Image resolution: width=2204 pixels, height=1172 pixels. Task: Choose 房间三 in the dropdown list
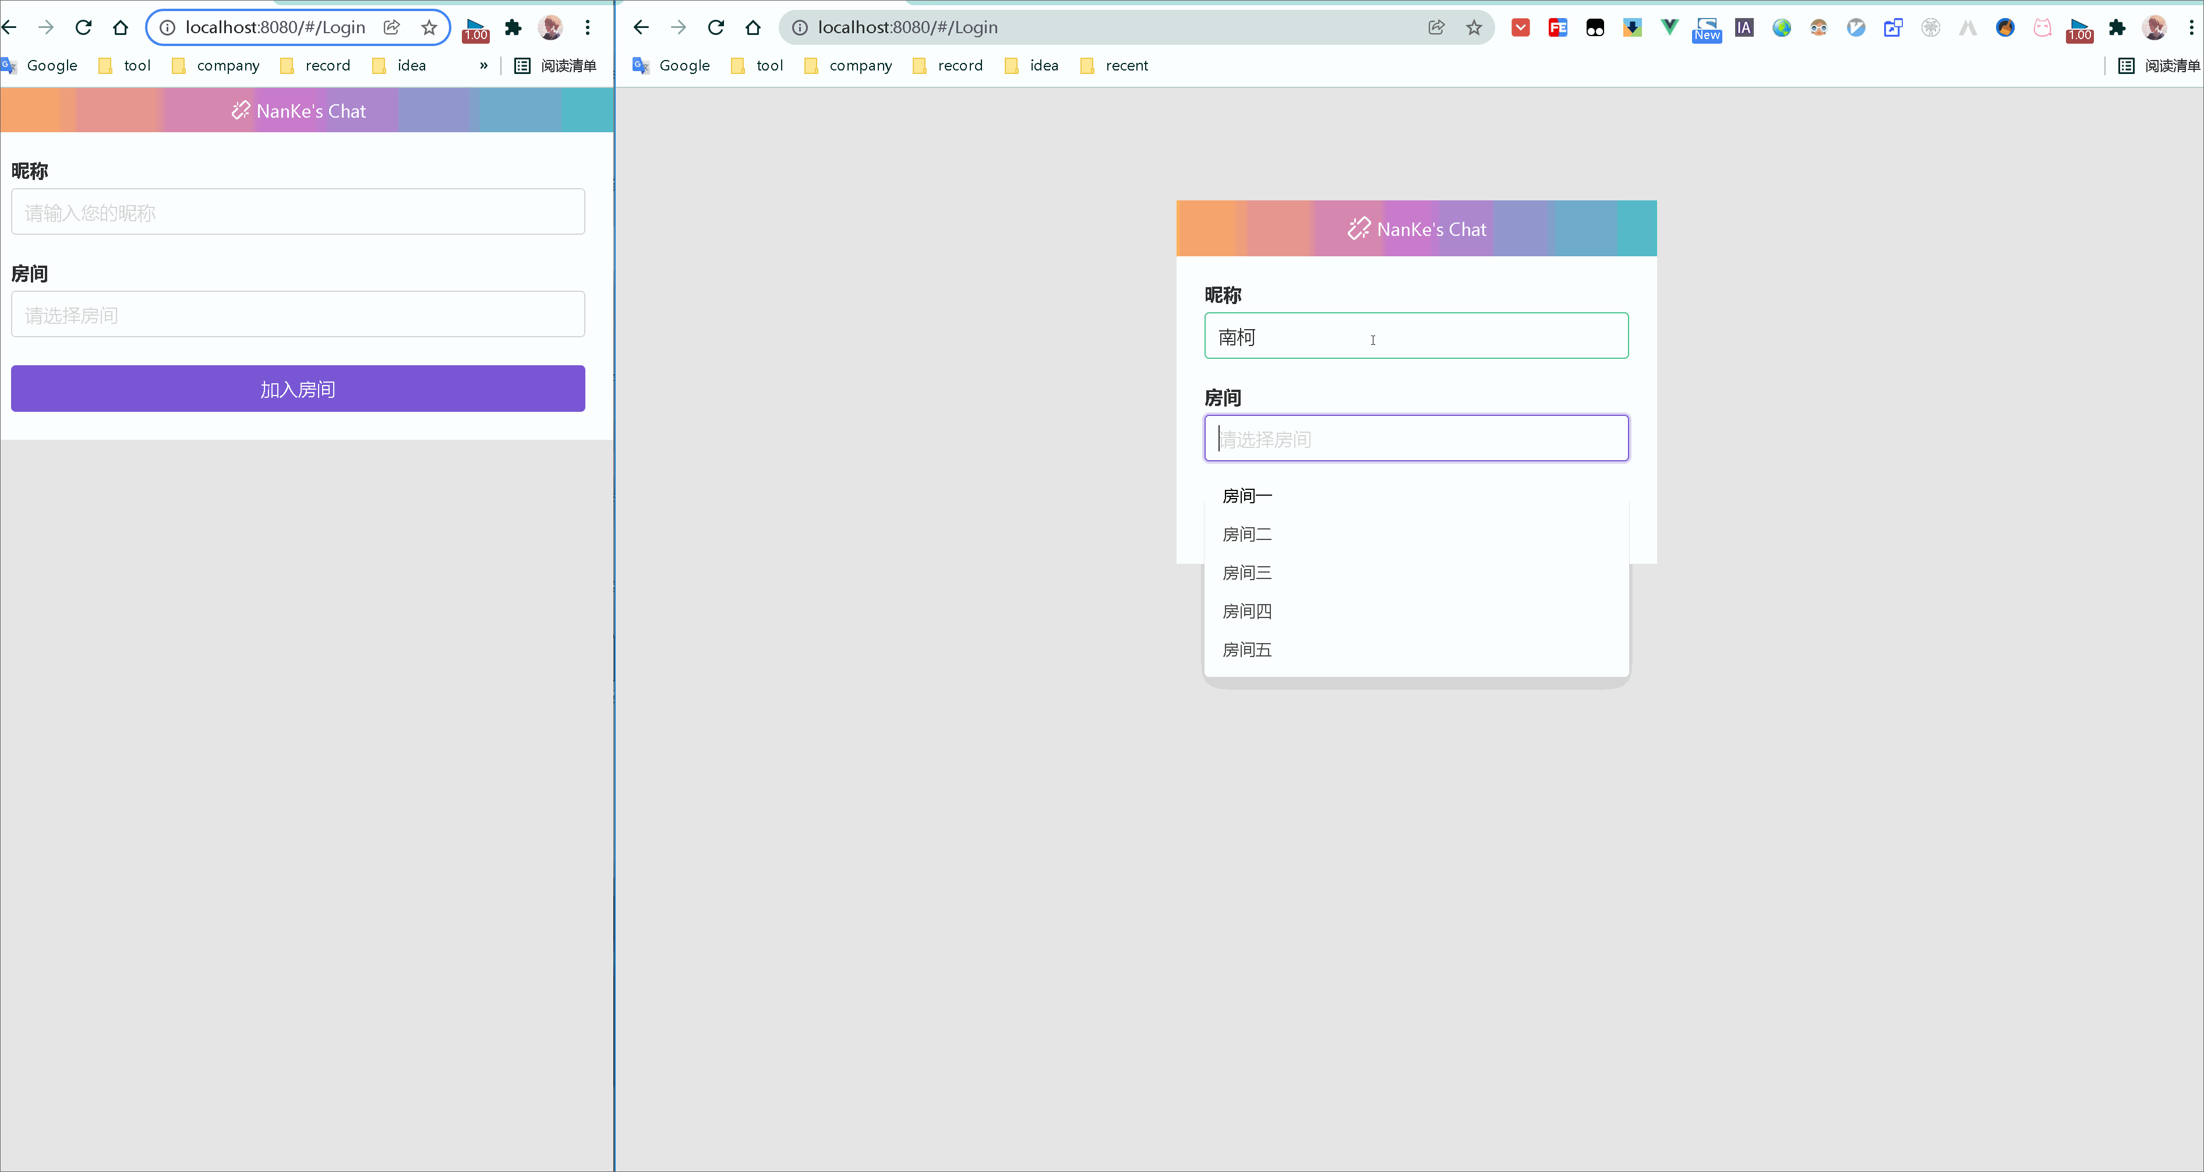click(1246, 573)
